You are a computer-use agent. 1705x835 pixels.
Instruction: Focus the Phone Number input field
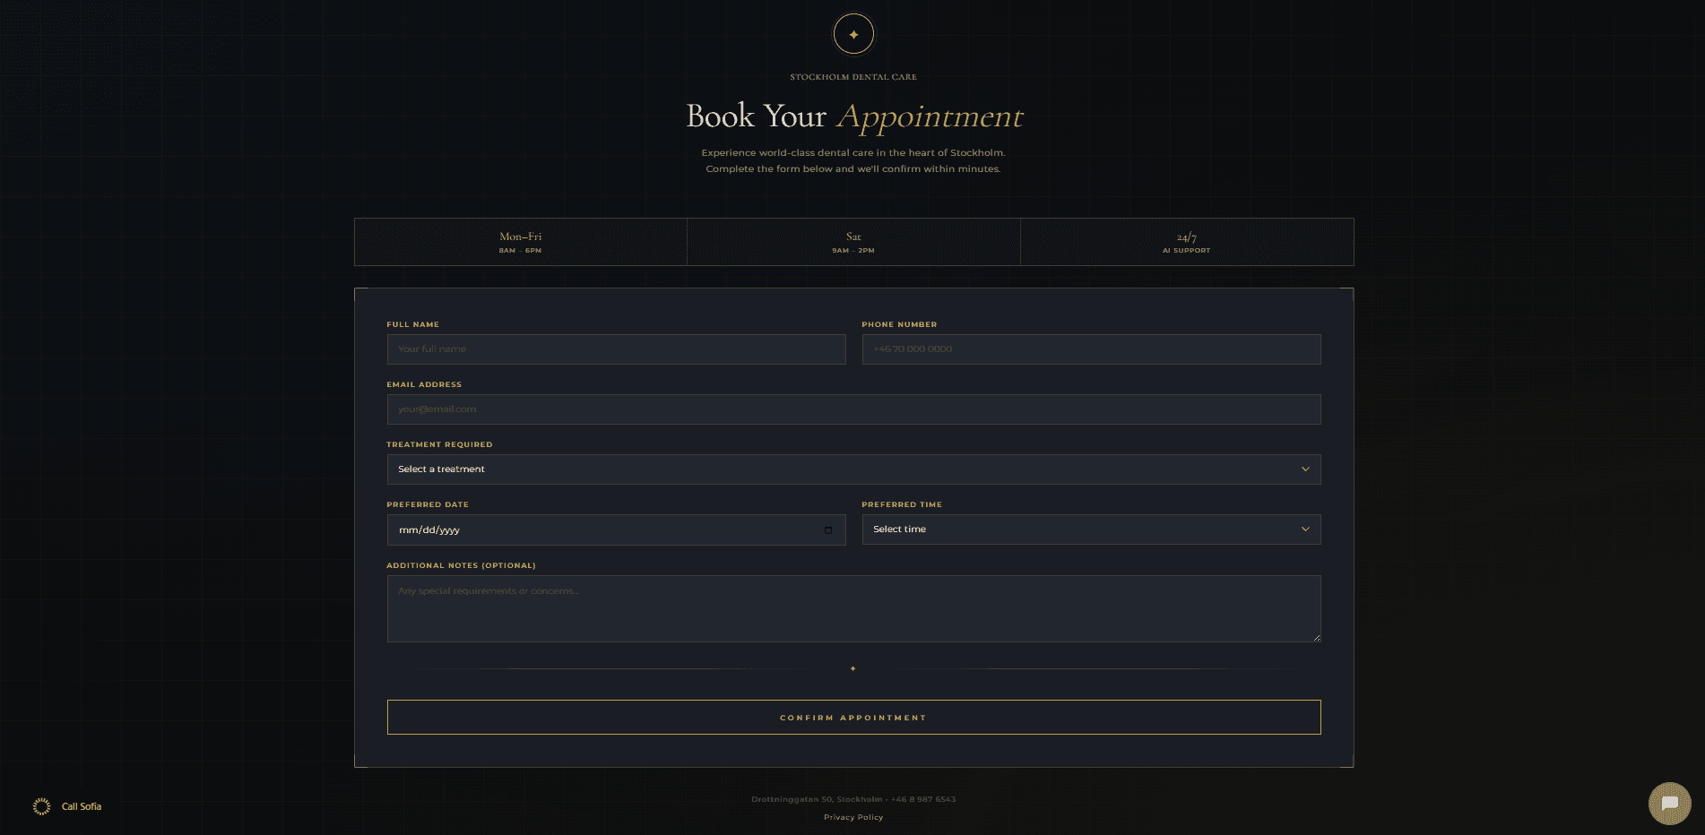coord(1091,349)
